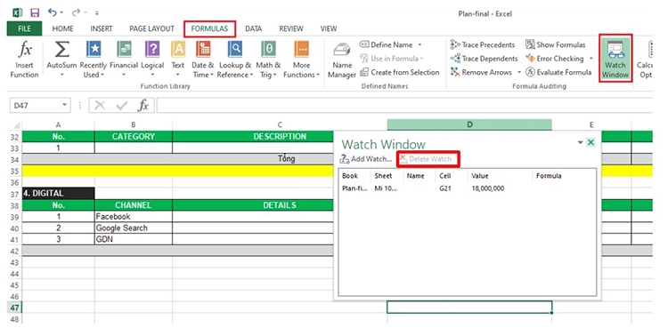The width and height of the screenshot is (668, 336).
Task: Click the formula bar enter checkmark
Action: pyautogui.click(x=122, y=105)
